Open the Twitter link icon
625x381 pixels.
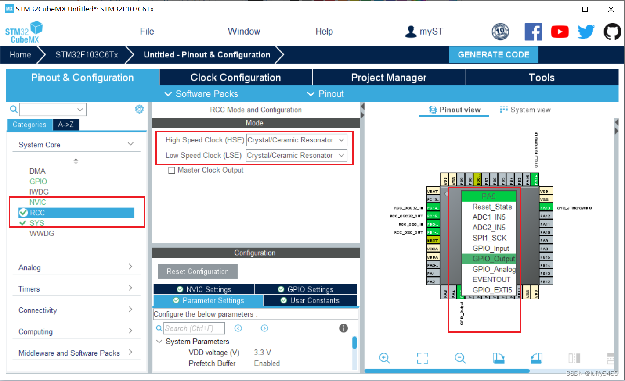(x=586, y=32)
